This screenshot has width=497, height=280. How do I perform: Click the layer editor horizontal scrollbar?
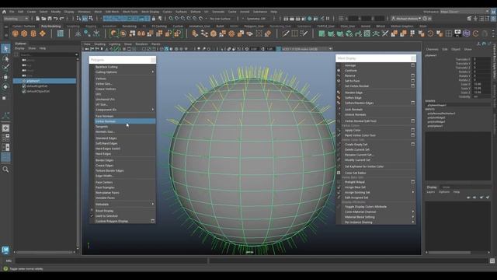(x=449, y=252)
